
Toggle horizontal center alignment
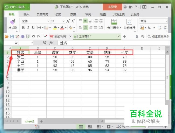click(86, 27)
